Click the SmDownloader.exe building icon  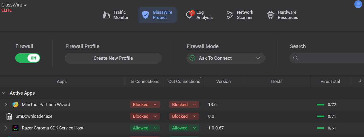(9, 116)
